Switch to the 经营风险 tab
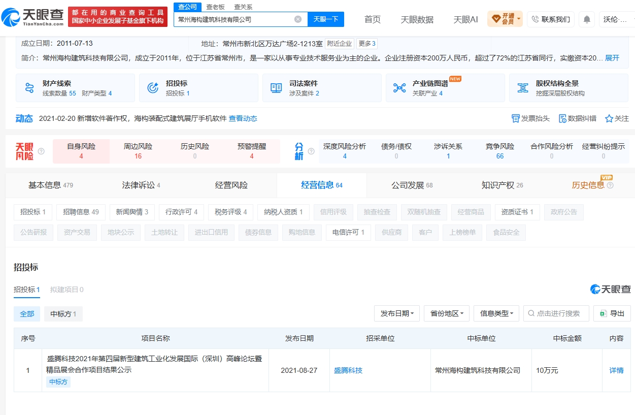The width and height of the screenshot is (635, 415). 231,185
